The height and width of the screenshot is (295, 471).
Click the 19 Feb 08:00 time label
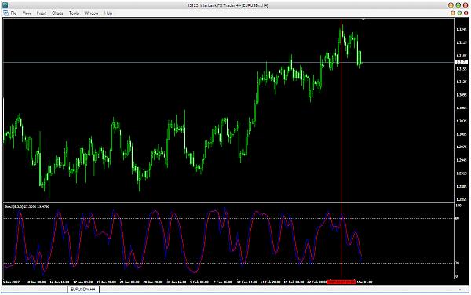pos(294,282)
